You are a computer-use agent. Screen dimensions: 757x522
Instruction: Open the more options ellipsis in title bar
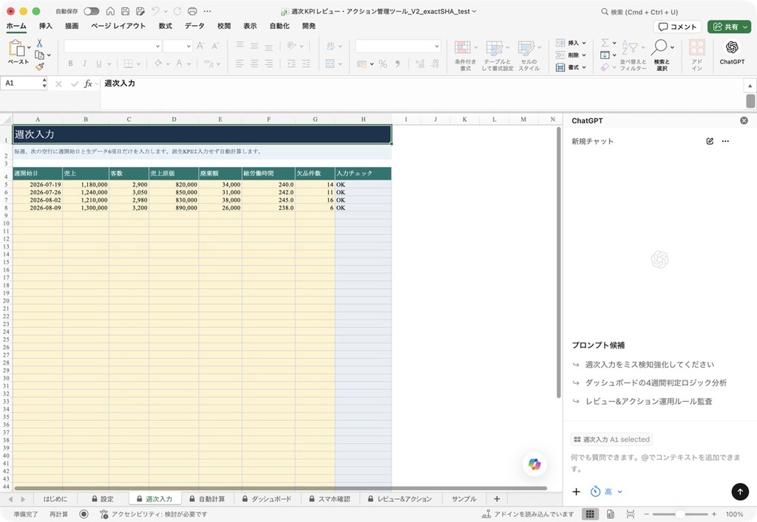tap(207, 11)
